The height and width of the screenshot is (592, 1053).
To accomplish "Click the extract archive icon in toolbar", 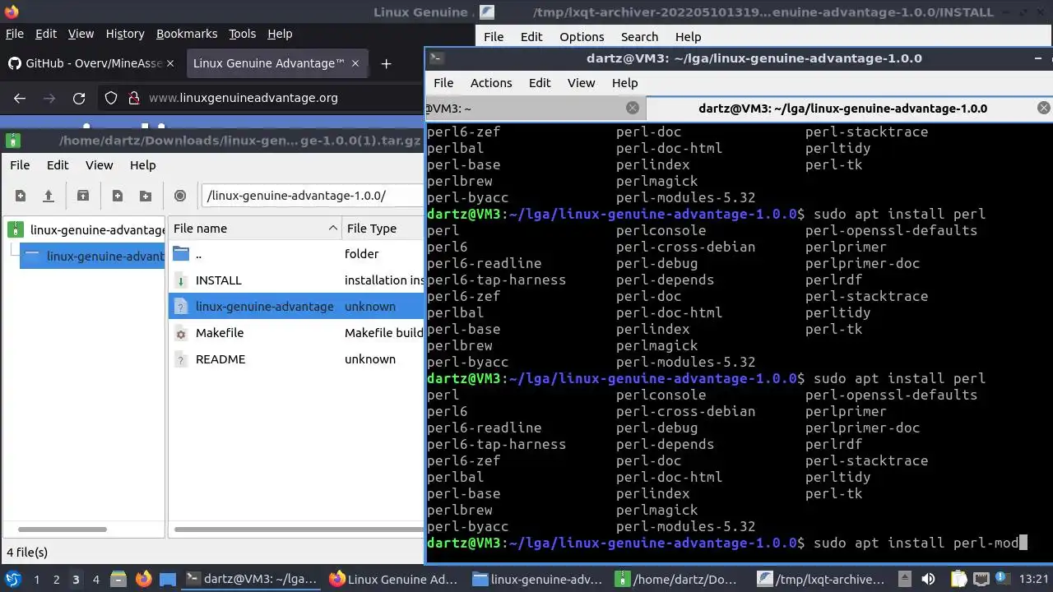I will 83,196.
